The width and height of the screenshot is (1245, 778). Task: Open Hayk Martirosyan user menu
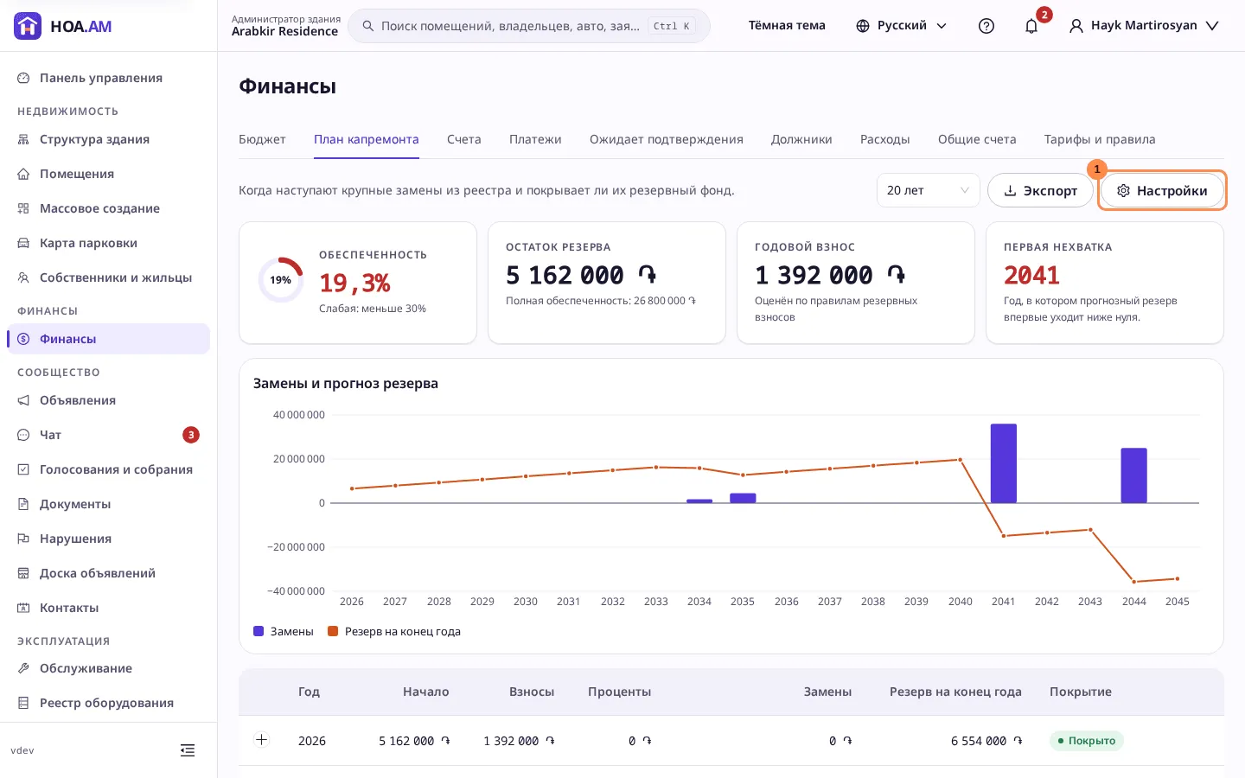pos(1144,26)
